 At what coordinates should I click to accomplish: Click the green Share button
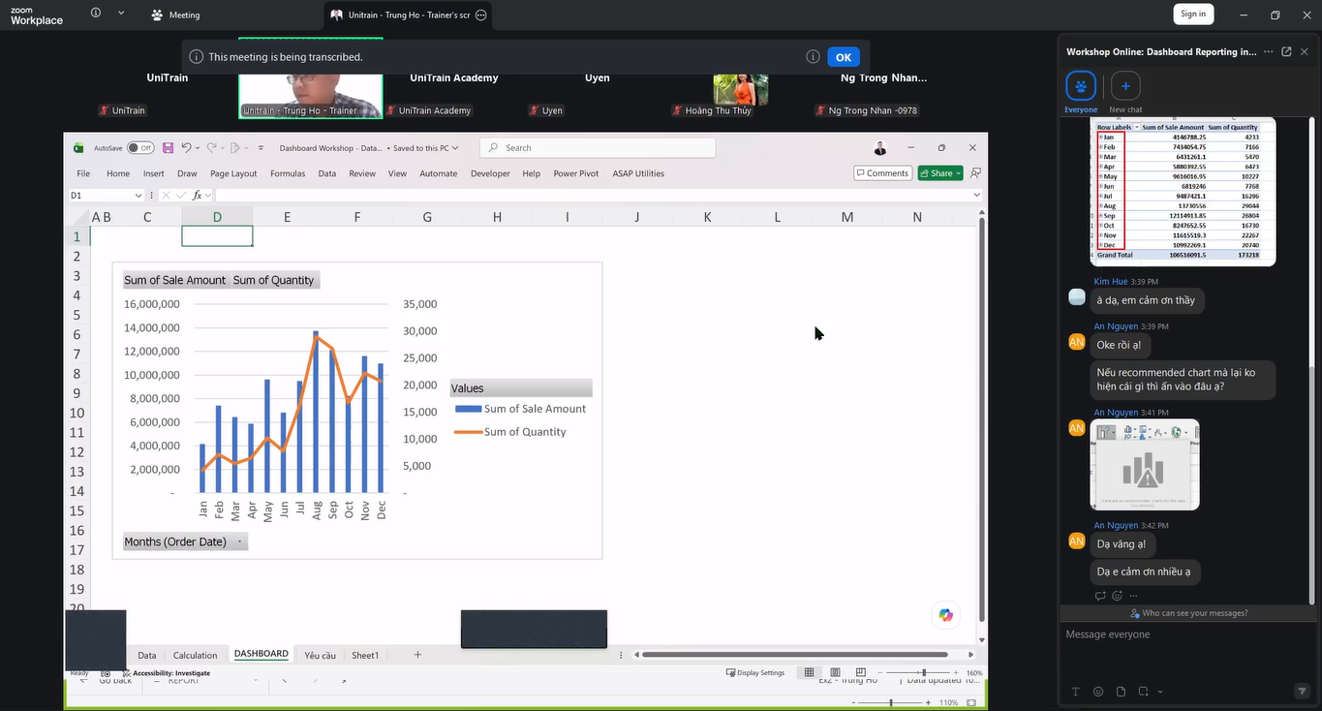click(x=940, y=173)
